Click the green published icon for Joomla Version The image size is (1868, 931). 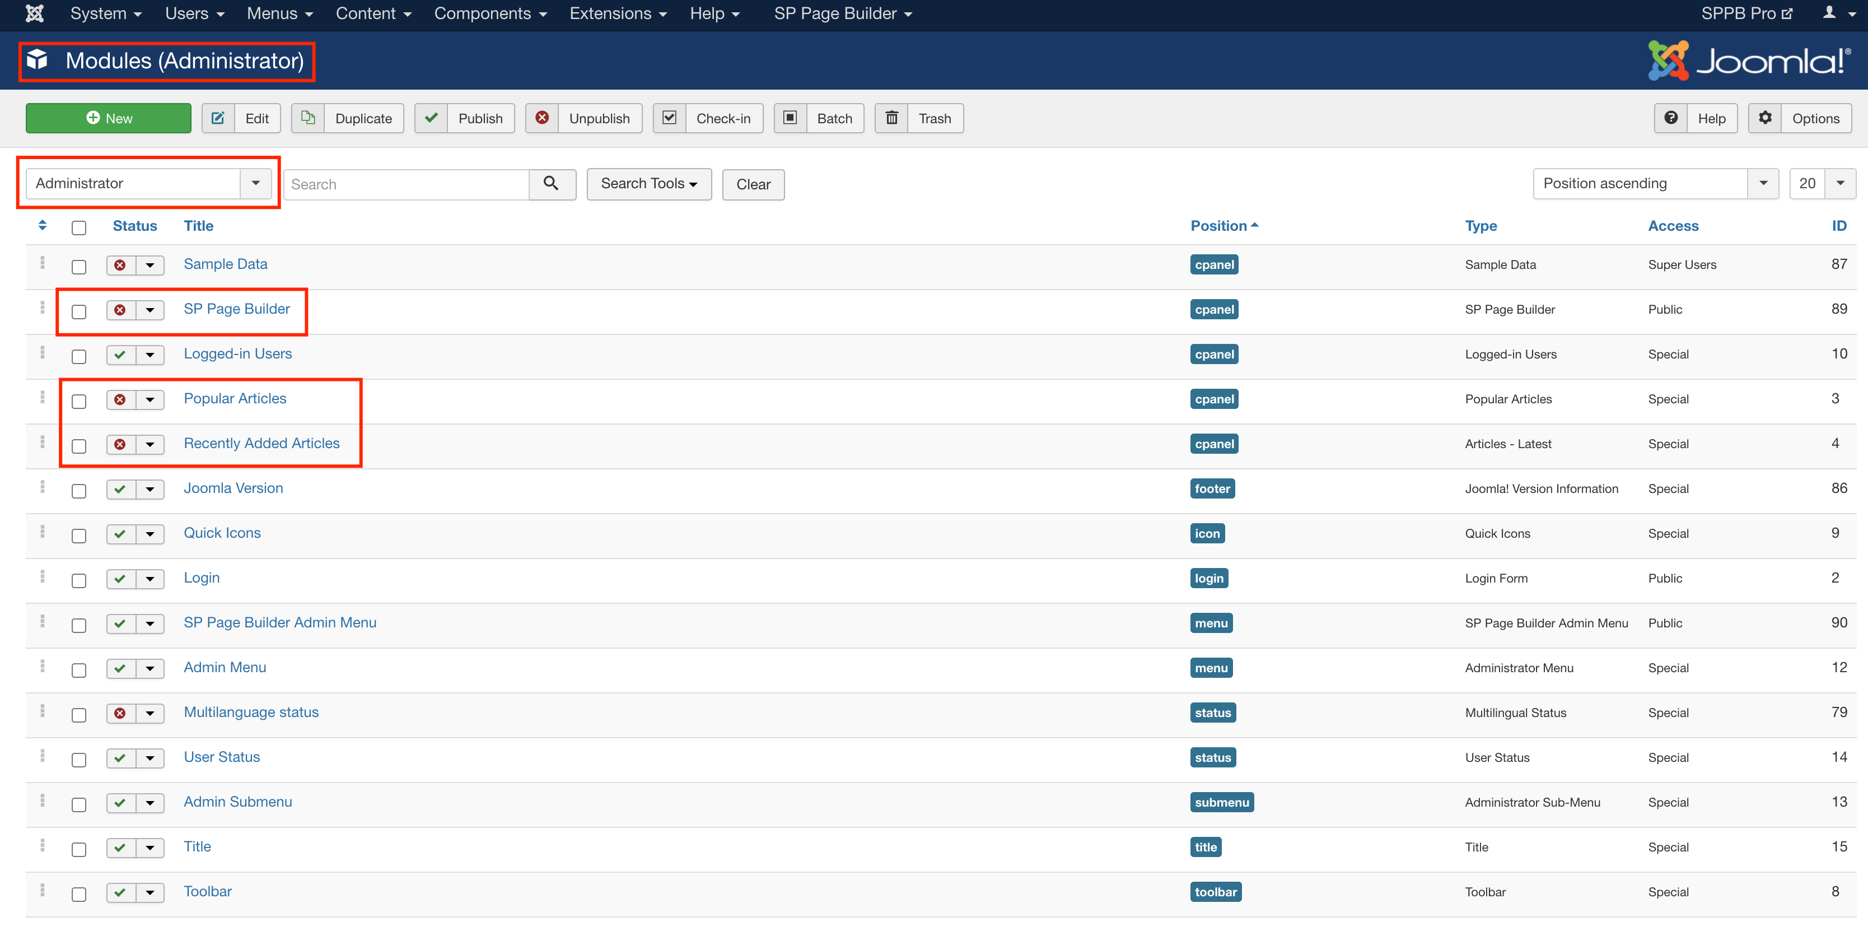pos(120,489)
